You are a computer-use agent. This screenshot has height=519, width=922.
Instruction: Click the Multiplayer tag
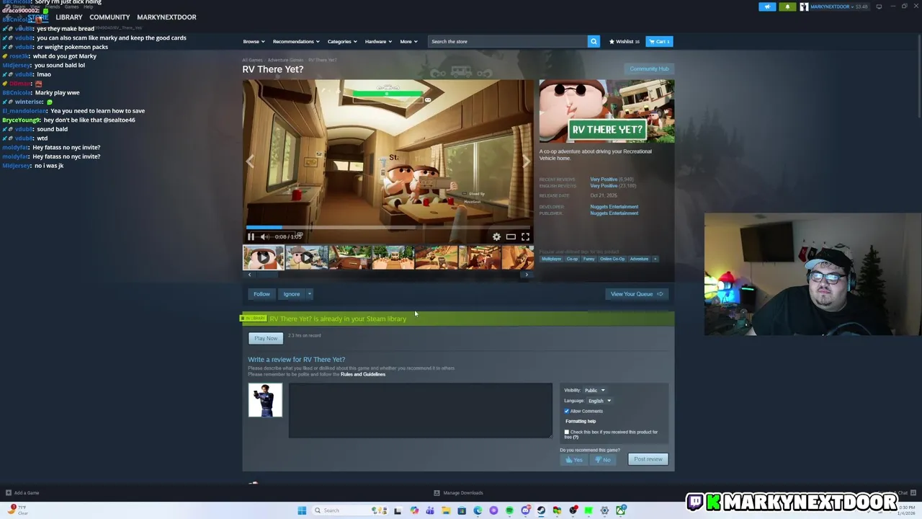[x=551, y=259]
